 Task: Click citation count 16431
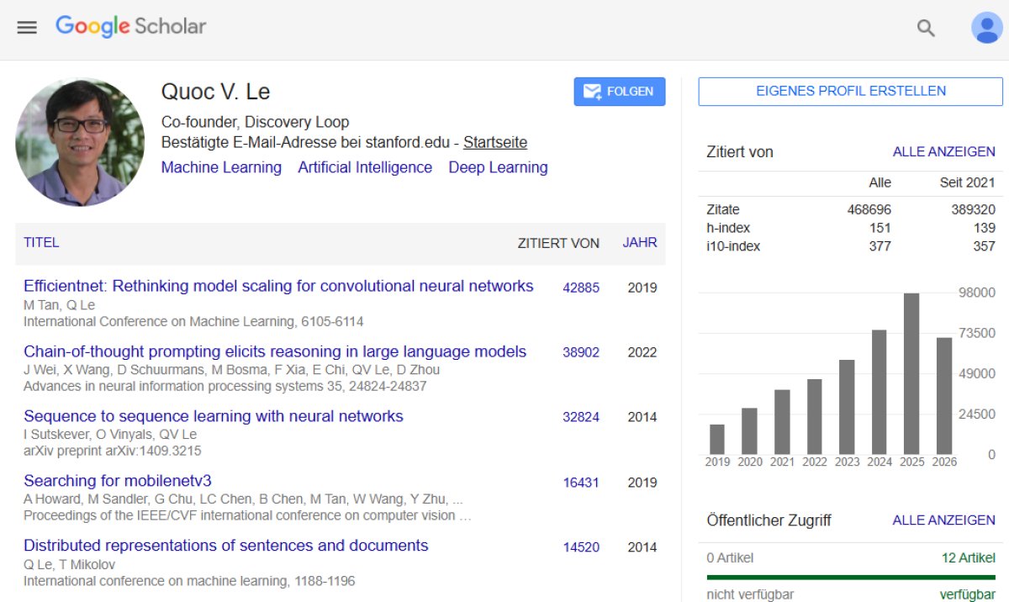coord(581,483)
